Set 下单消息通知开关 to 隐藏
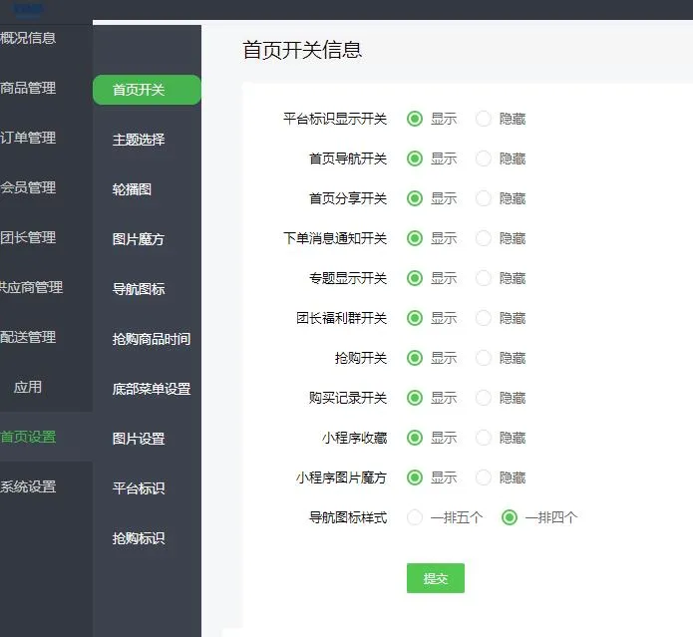Screen dimensions: 693x637 point(483,238)
